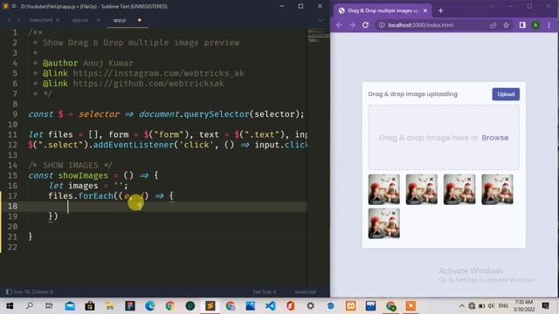The image size is (559, 314).
Task: Open Microsoft Edge from taskbar
Action: coord(150,306)
